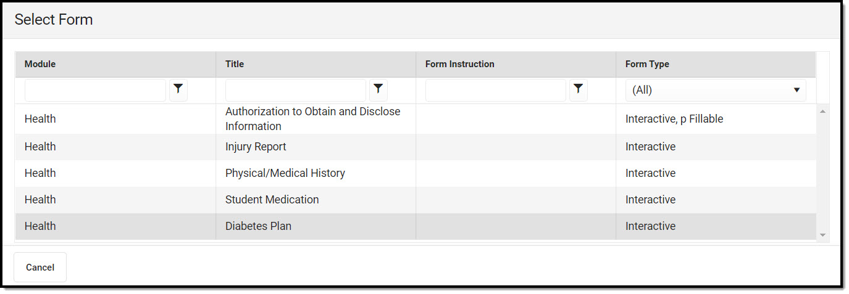The image size is (849, 294).
Task: Click the Module column filter icon
Action: (178, 90)
